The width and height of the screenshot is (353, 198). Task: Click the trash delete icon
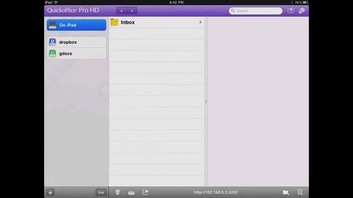pos(117,192)
